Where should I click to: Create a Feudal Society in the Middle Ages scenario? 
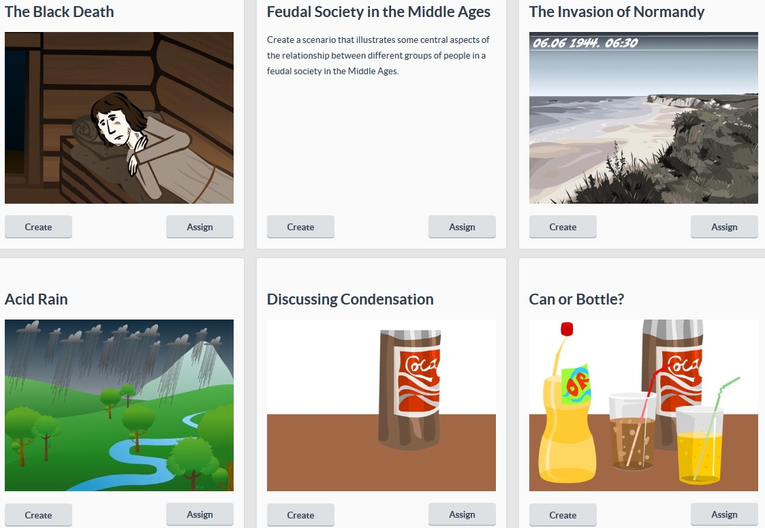click(x=300, y=227)
